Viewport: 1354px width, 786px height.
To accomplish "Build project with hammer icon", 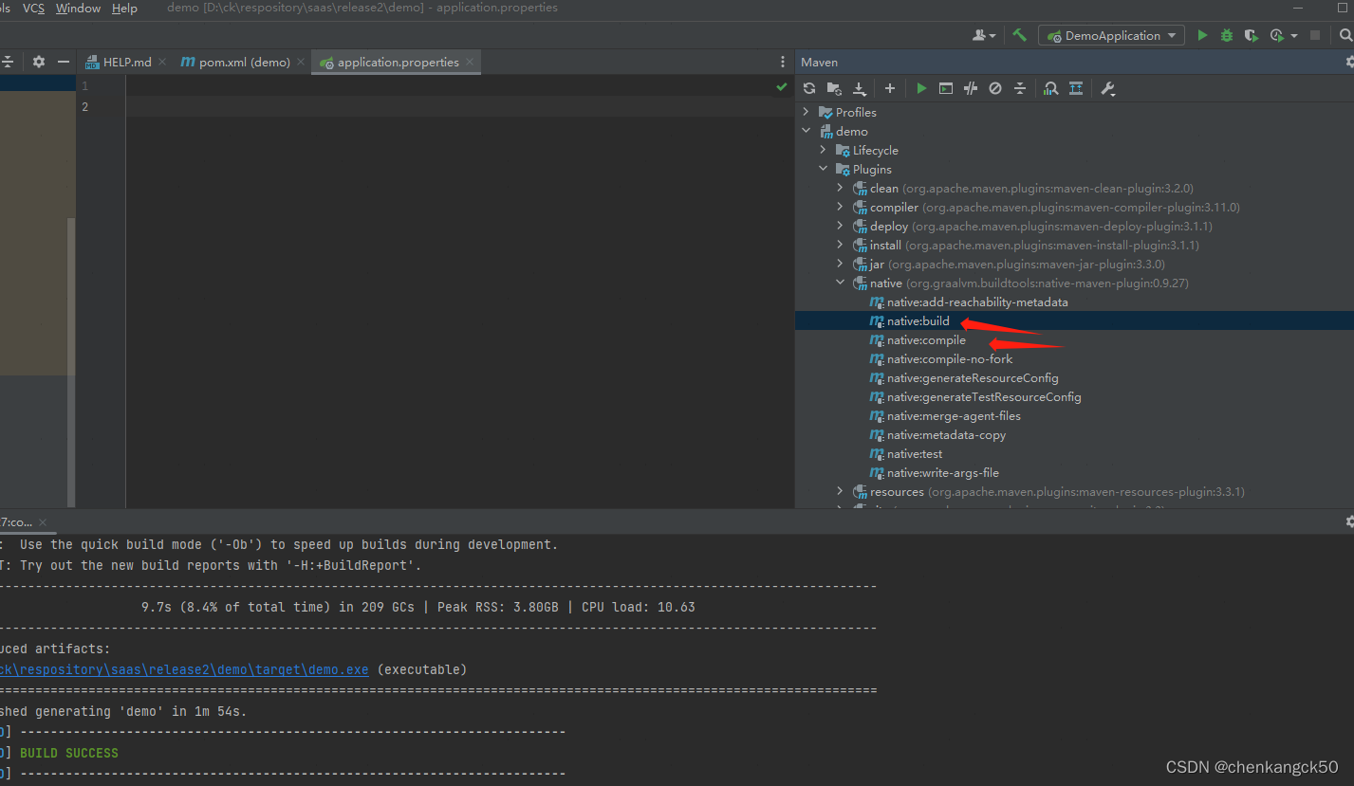I will click(x=1020, y=35).
